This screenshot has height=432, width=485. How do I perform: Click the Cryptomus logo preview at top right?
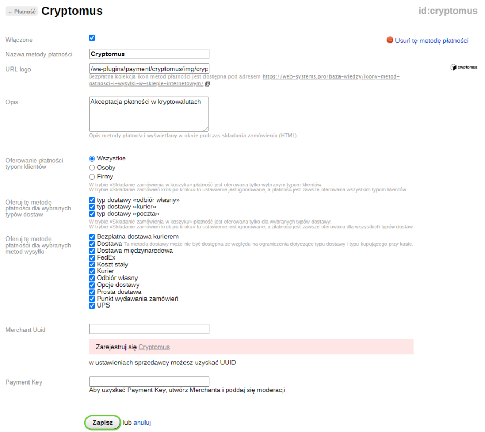click(x=463, y=67)
